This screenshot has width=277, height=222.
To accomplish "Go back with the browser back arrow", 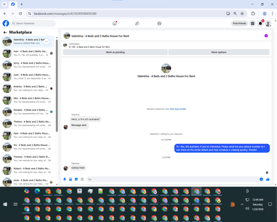I will pyautogui.click(x=5, y=13).
